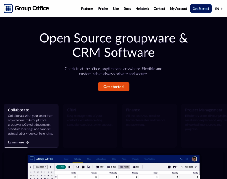Viewport: 227px width, 179px height.
Task: Click the orange Get started button
Action: 113,87
